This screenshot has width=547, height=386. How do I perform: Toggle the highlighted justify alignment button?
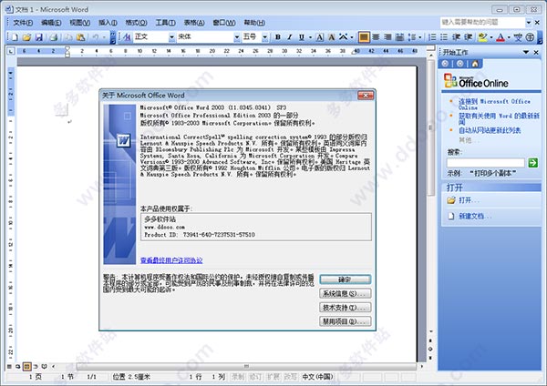(364, 37)
